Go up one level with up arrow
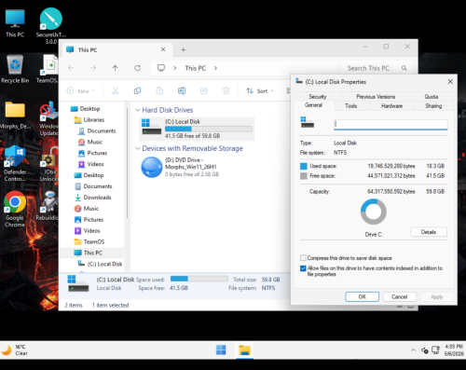 (115, 68)
